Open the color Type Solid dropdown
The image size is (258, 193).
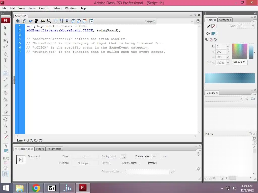246,26
